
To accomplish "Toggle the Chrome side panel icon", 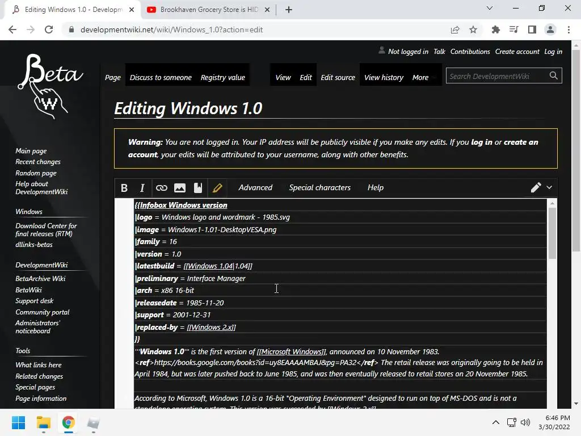I will [x=532, y=30].
